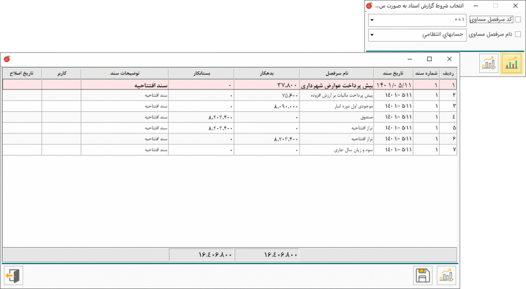This screenshot has width=526, height=289.
Task: Click the تاریخ اصلاح column header
Action: [x=22, y=73]
